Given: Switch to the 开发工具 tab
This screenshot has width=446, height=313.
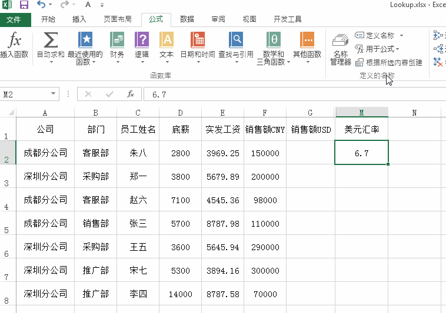Looking at the screenshot, I should (x=288, y=19).
